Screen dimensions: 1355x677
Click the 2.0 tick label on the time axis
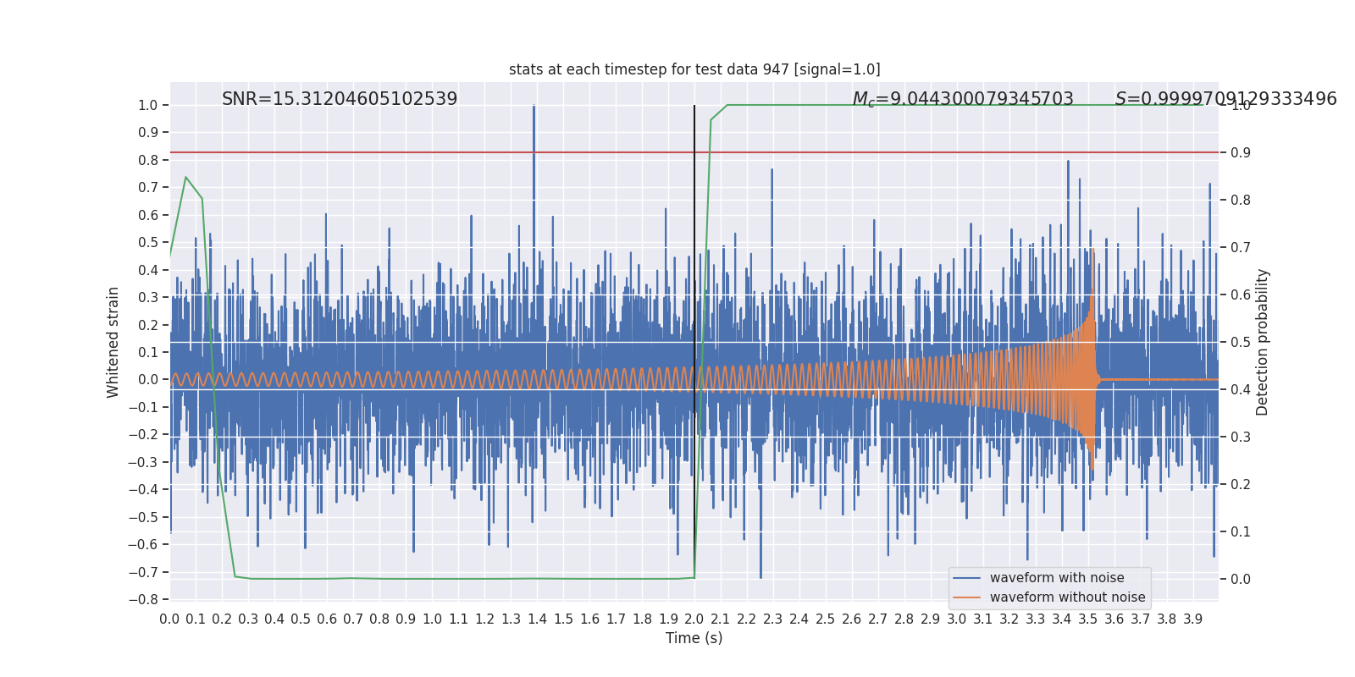tap(694, 619)
